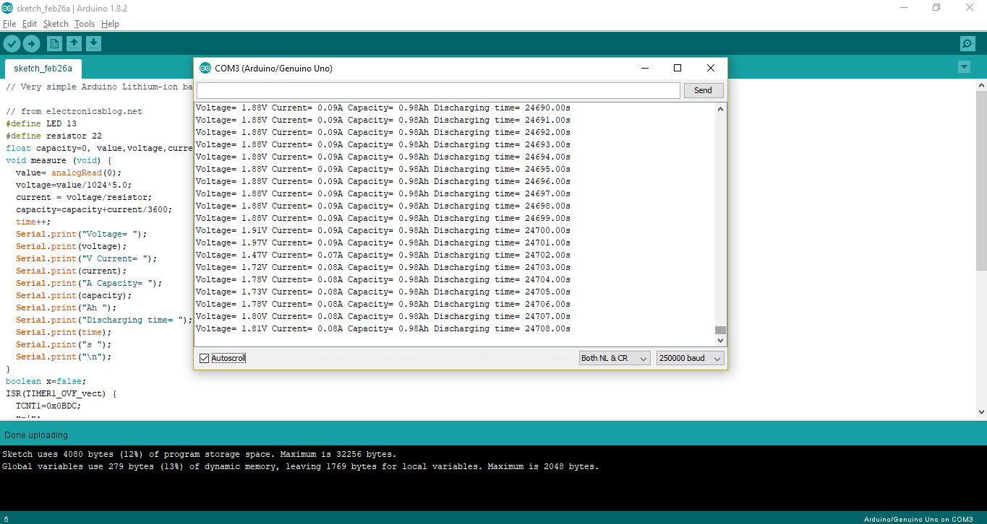Open the Tools menu
This screenshot has width=987, height=524.
point(85,24)
